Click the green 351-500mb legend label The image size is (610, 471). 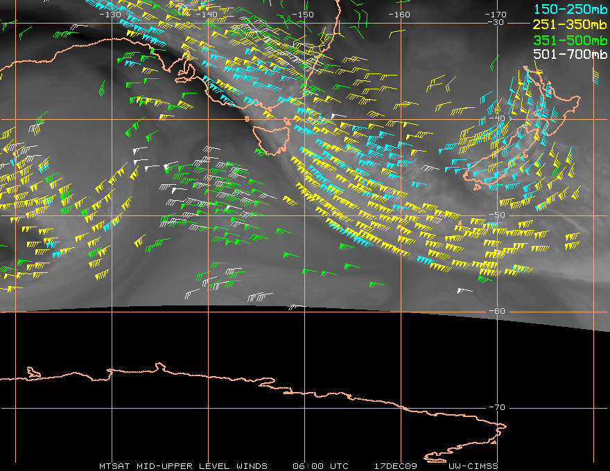570,39
